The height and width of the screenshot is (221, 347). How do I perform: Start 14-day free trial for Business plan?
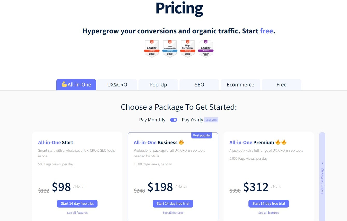pyautogui.click(x=173, y=203)
